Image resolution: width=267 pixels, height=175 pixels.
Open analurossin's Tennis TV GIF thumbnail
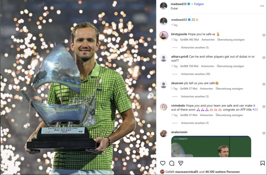(x=211, y=147)
